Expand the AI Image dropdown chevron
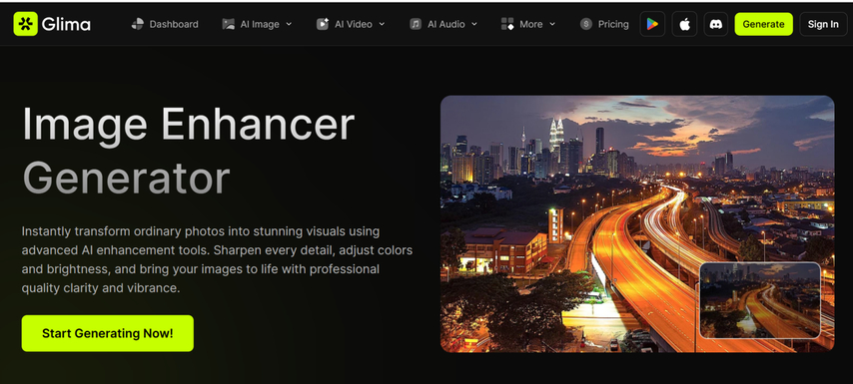Screen dimensions: 853x384 pos(289,24)
